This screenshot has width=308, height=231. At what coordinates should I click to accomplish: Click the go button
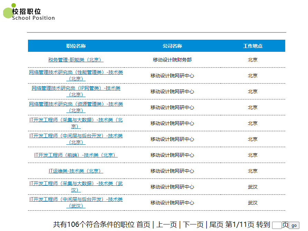294,225
